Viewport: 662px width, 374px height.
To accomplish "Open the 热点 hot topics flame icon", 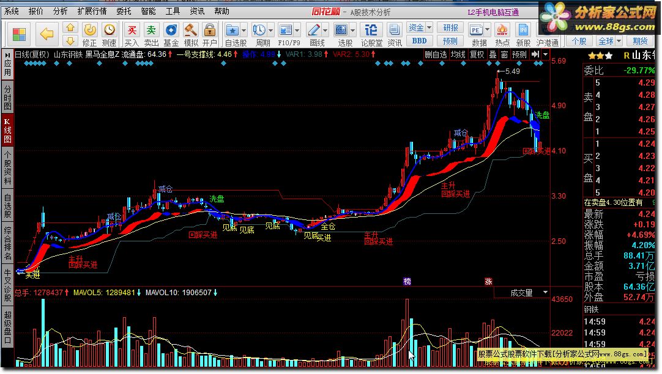I will pos(502,30).
